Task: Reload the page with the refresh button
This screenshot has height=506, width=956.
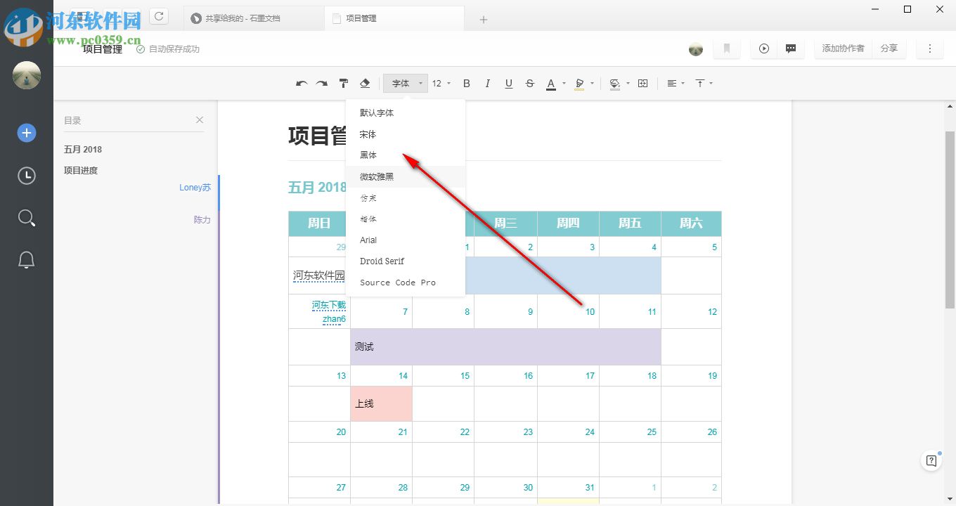Action: pos(160,16)
